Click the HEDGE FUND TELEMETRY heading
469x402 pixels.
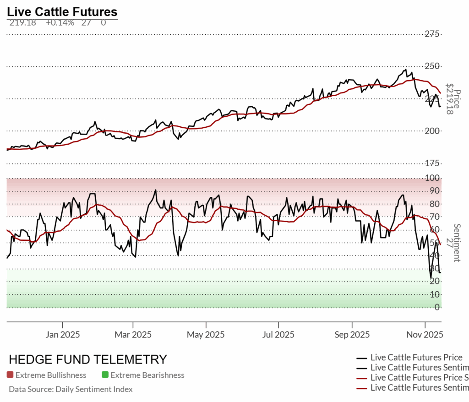[x=88, y=359]
